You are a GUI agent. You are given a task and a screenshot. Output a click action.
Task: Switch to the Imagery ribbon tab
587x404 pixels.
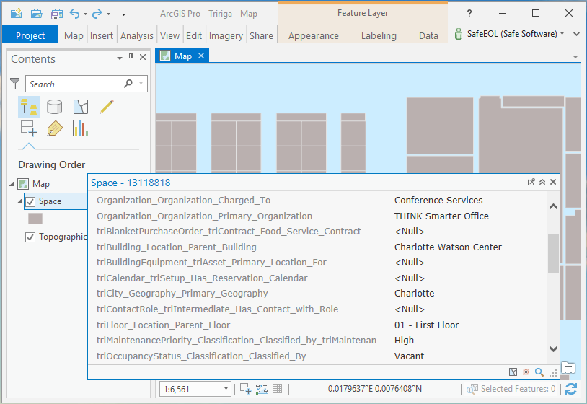click(x=226, y=35)
